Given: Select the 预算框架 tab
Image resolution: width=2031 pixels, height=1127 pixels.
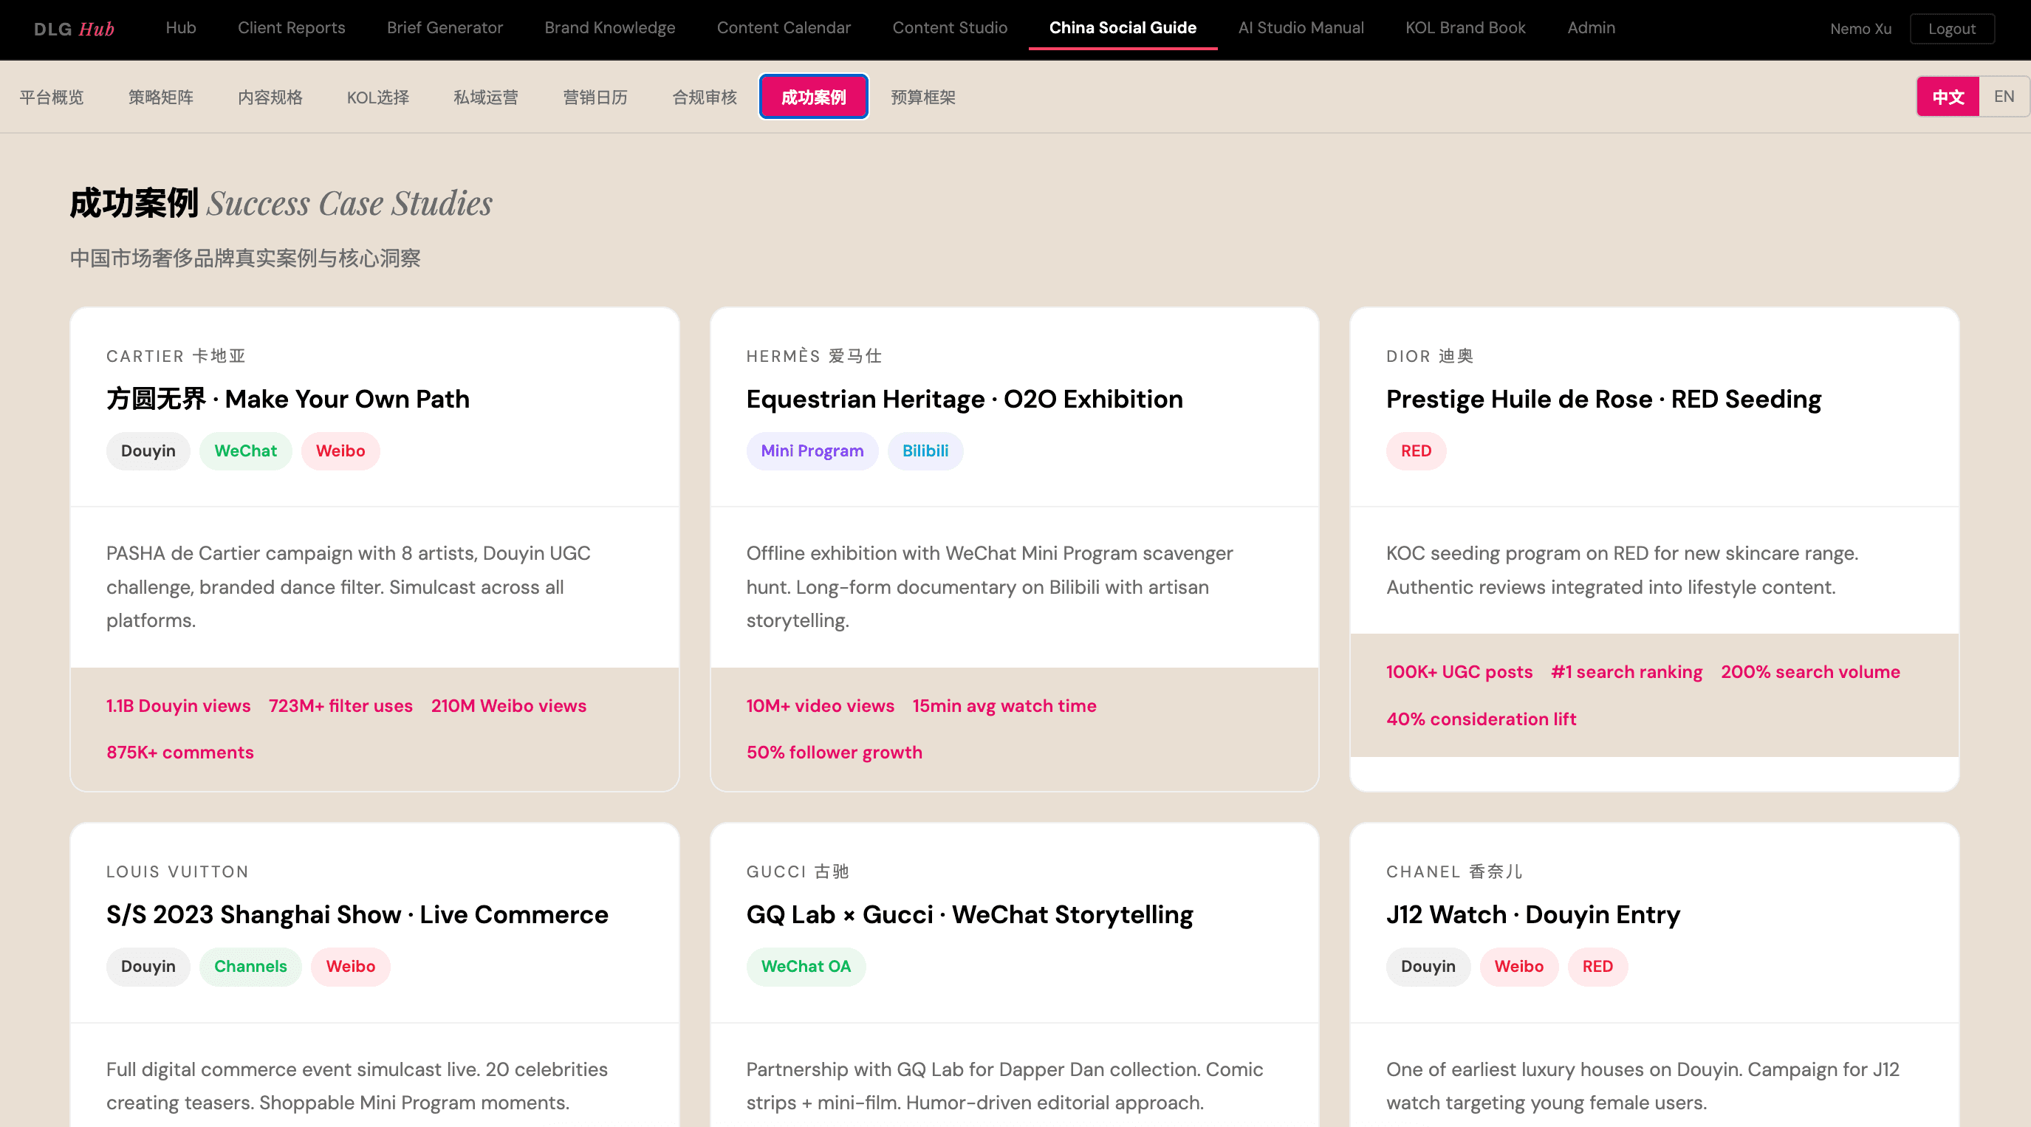Looking at the screenshot, I should click(x=922, y=97).
